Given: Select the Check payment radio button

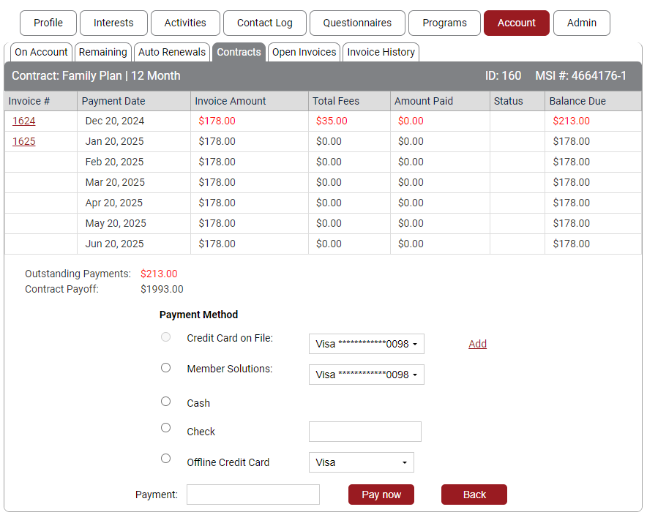Looking at the screenshot, I should coord(165,428).
